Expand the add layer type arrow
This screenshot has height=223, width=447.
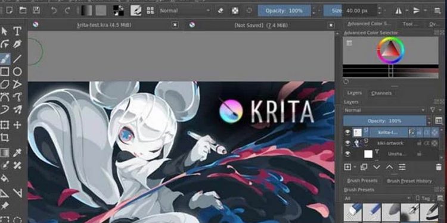(x=355, y=167)
